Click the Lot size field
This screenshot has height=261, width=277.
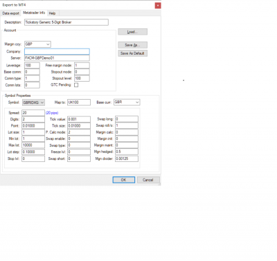(x=33, y=132)
